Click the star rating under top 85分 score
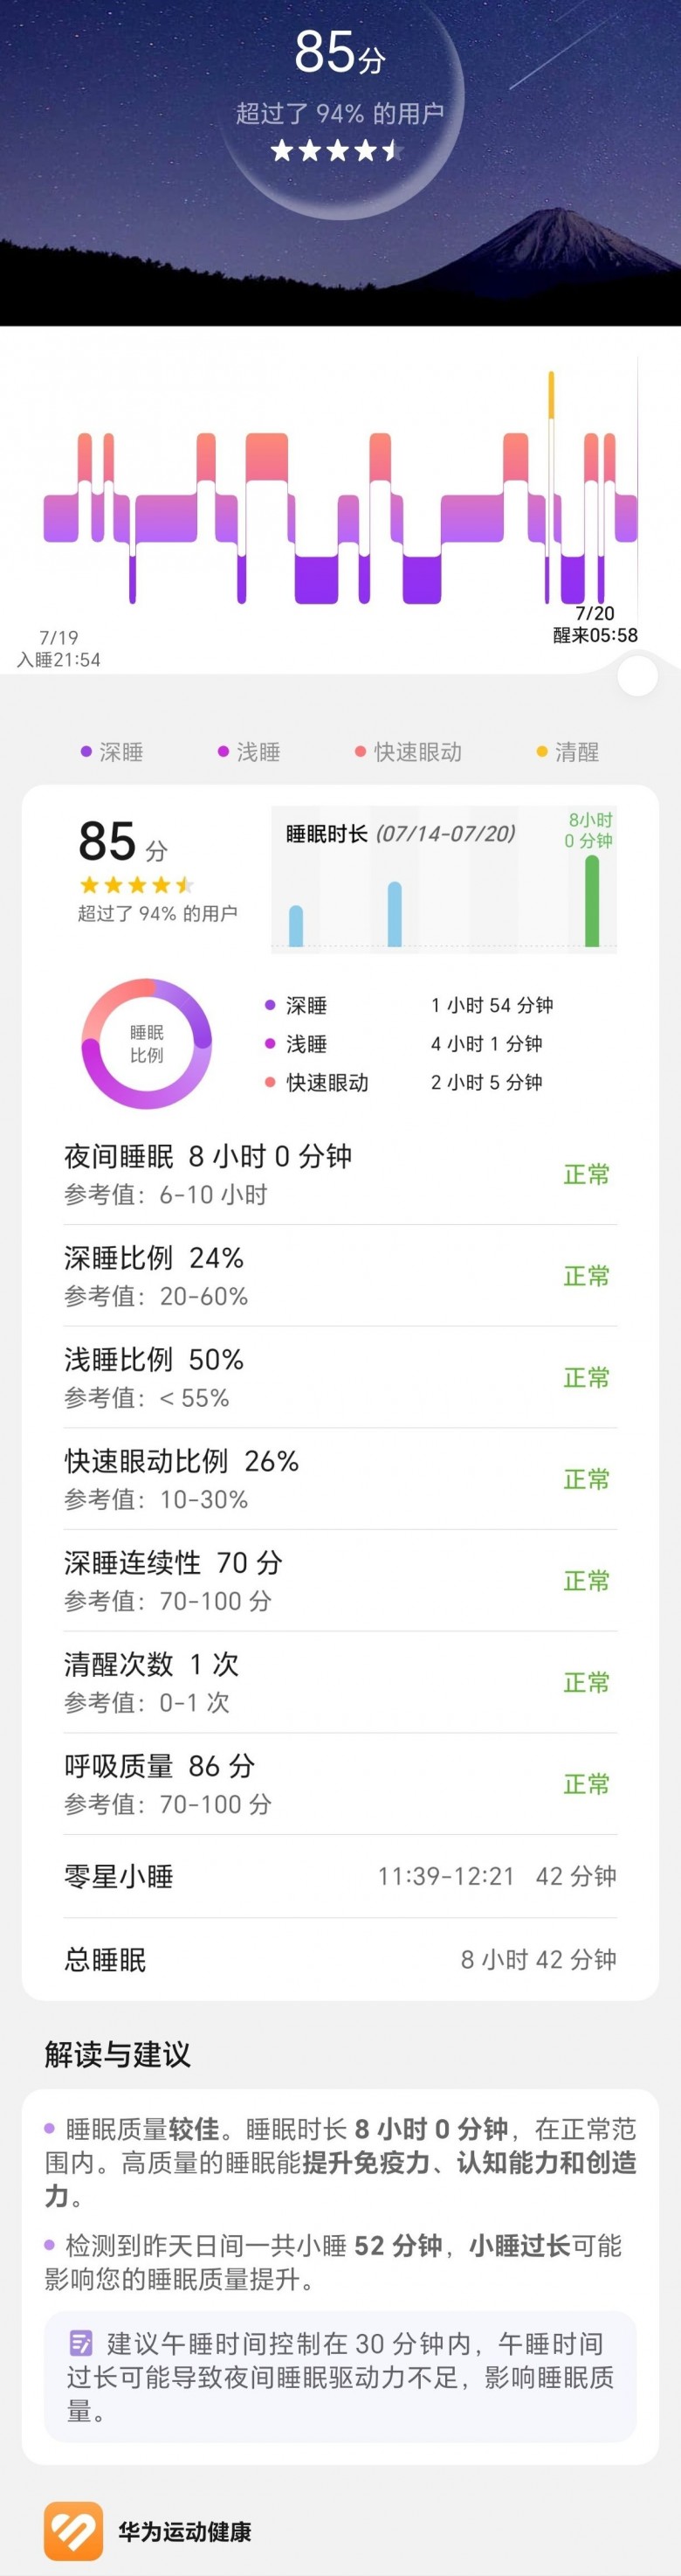This screenshot has width=681, height=2576. [x=336, y=151]
